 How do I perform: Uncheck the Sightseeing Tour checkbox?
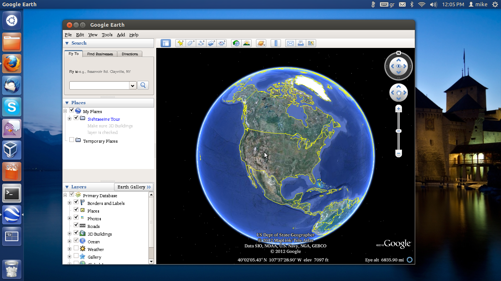point(76,118)
